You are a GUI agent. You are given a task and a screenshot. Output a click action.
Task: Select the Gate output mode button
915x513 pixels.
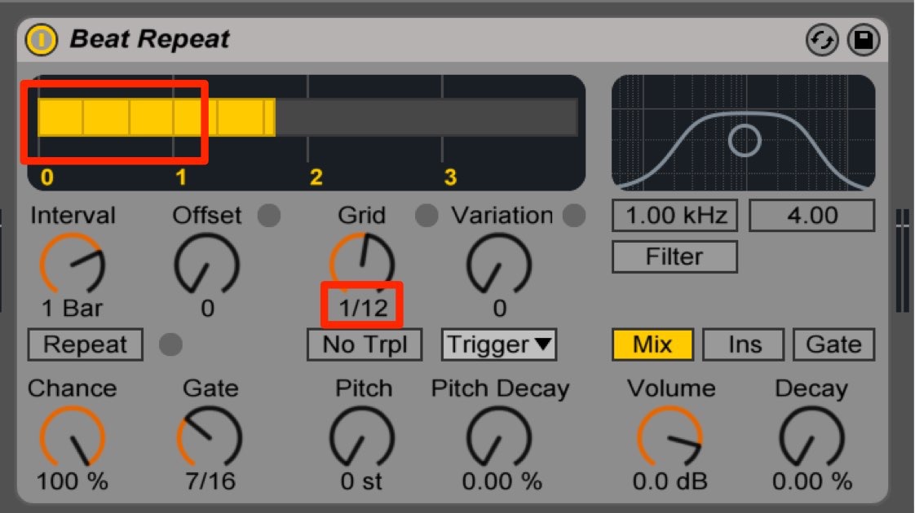(x=834, y=344)
